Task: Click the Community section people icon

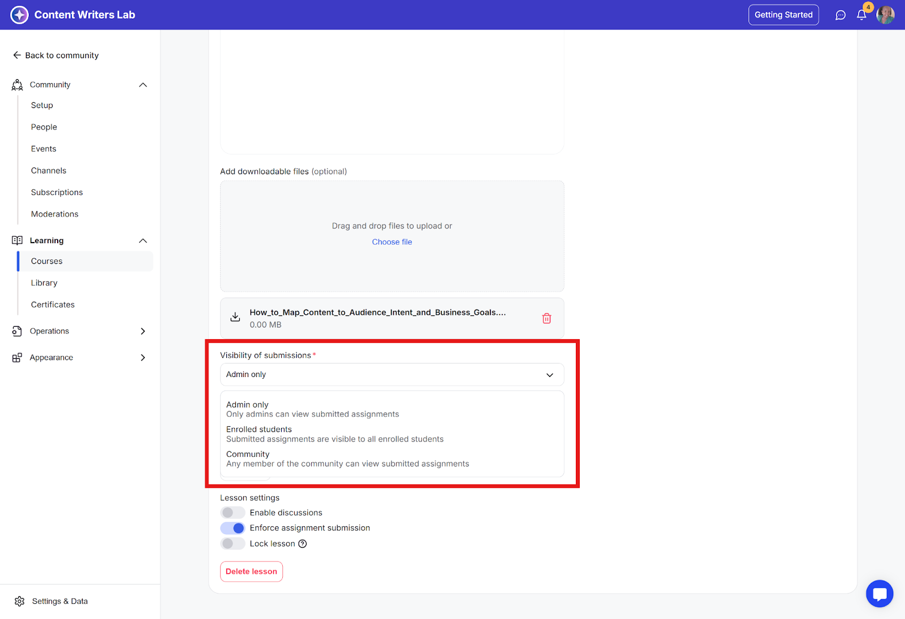Action: 18,85
